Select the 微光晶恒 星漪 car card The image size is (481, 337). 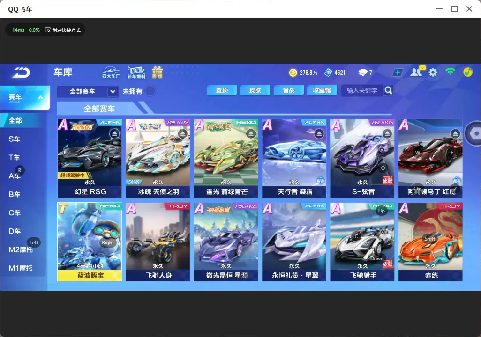[226, 242]
